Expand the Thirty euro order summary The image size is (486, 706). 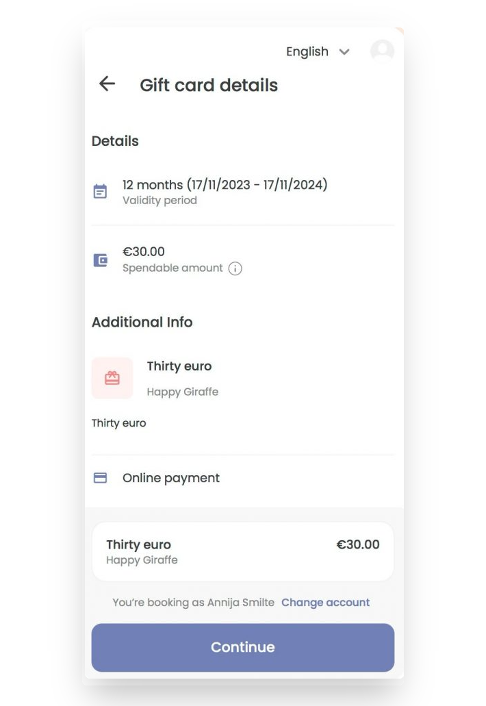click(242, 551)
